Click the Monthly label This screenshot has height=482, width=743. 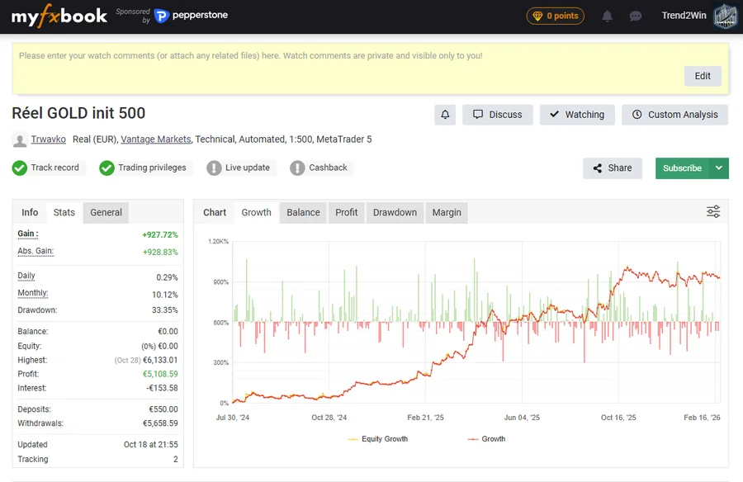[x=33, y=293]
